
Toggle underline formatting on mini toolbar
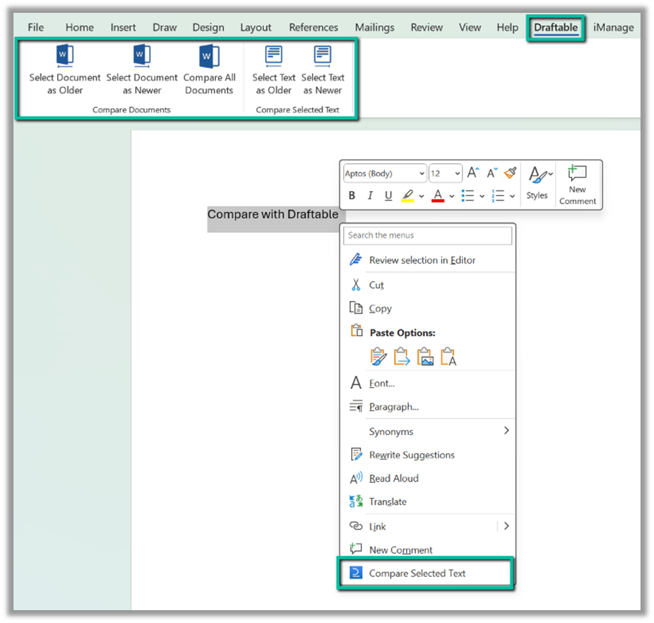(387, 195)
